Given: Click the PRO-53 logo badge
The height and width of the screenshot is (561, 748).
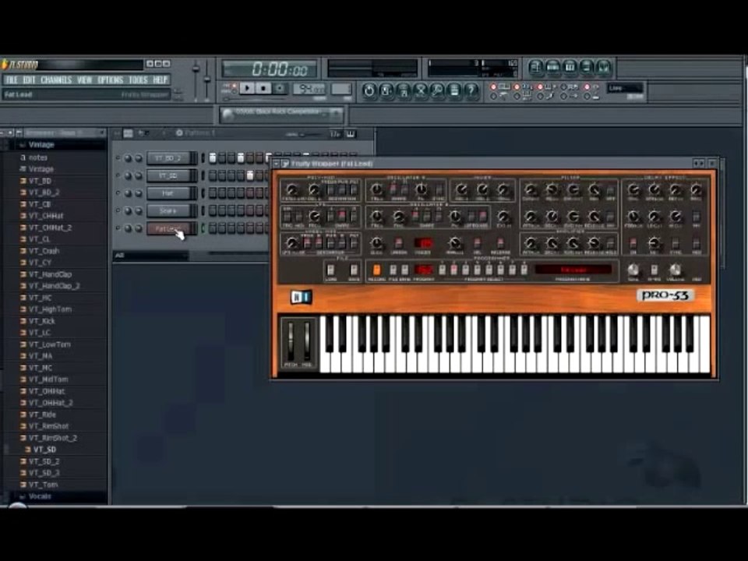Looking at the screenshot, I should click(x=665, y=295).
